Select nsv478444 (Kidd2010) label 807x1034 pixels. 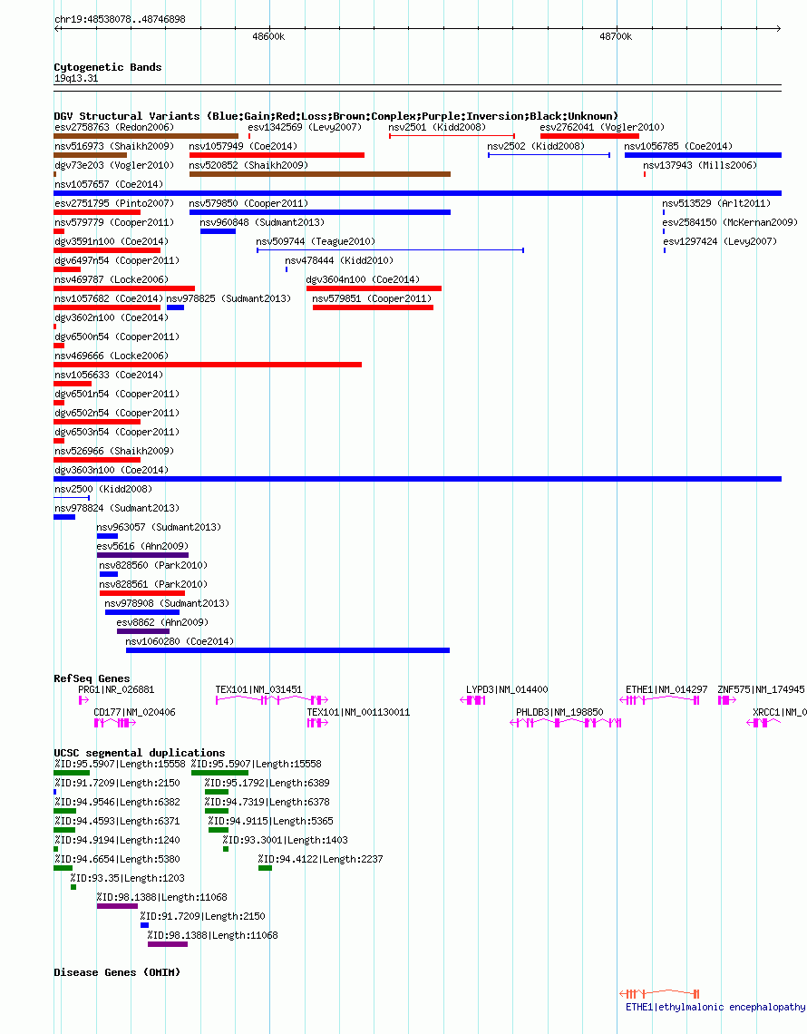pyautogui.click(x=339, y=261)
